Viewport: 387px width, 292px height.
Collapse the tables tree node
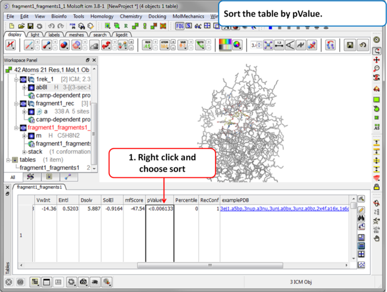(7, 159)
